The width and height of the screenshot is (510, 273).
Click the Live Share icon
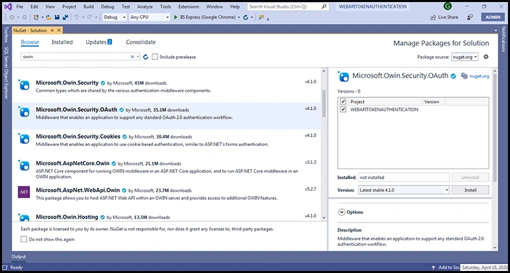pyautogui.click(x=433, y=17)
